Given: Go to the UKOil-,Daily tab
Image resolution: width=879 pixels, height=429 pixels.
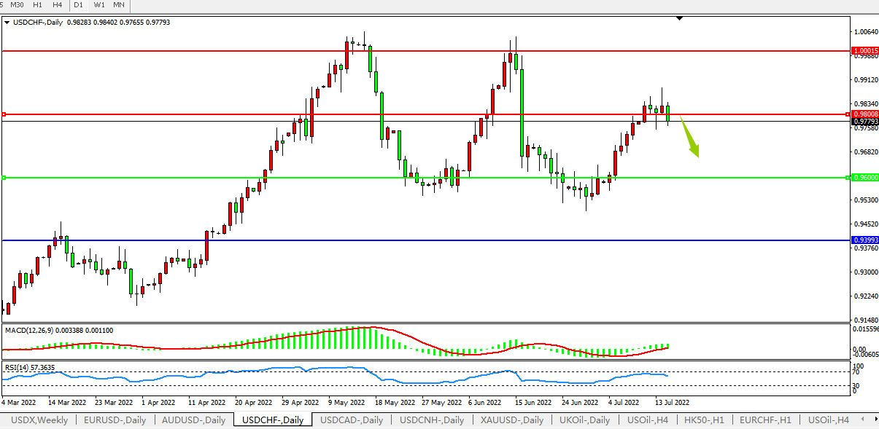Looking at the screenshot, I should [x=585, y=420].
